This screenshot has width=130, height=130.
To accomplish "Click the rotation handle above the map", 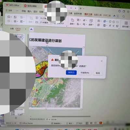I will [x=47, y=43].
